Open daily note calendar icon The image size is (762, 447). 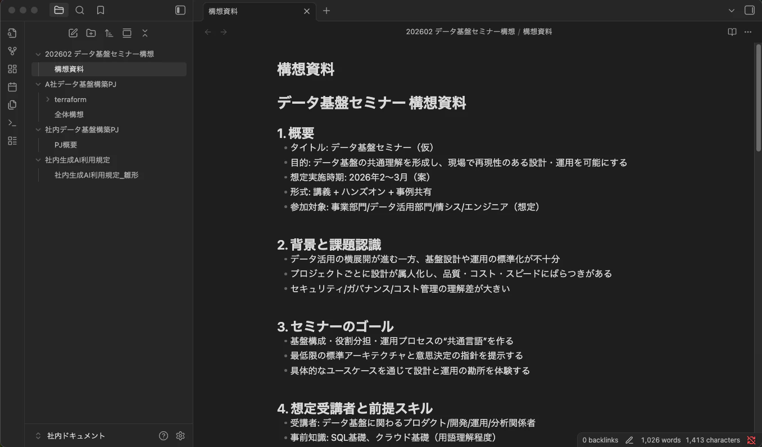coord(12,87)
